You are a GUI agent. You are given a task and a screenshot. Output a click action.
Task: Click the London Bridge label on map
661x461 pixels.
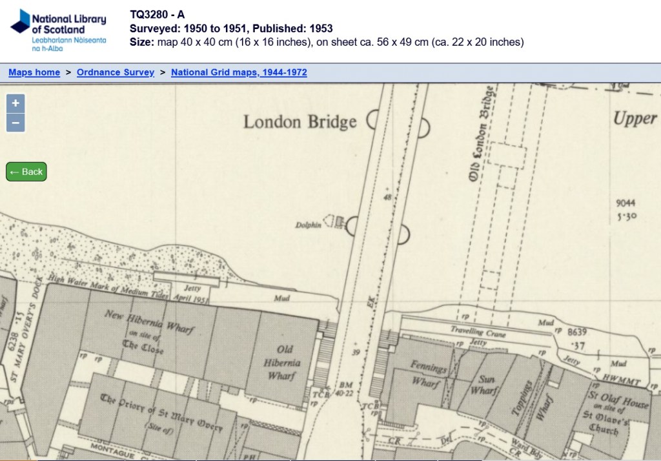tap(300, 122)
